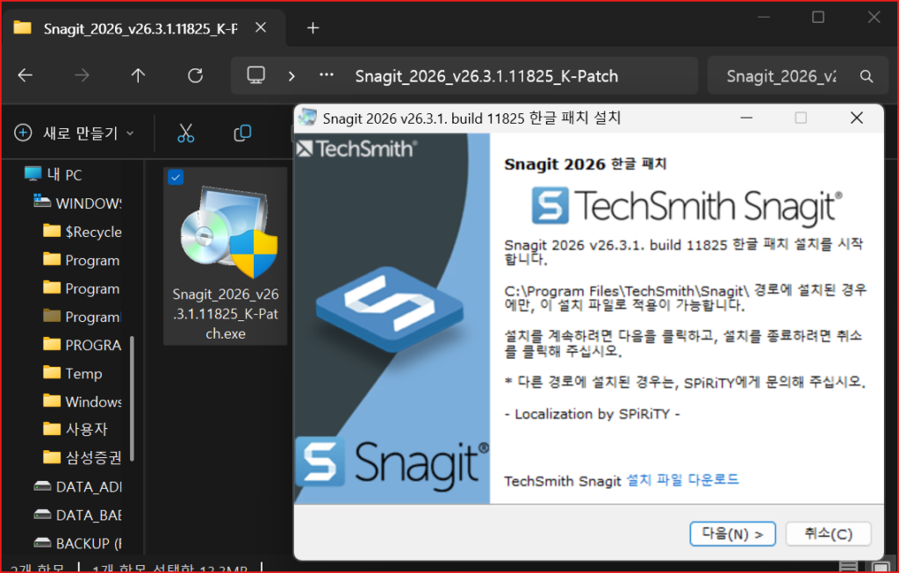Viewport: 899px width, 573px height.
Task: Go up one folder level
Action: click(x=138, y=75)
